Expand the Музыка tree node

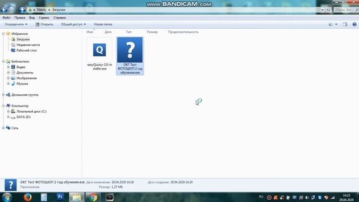[x=8, y=84]
